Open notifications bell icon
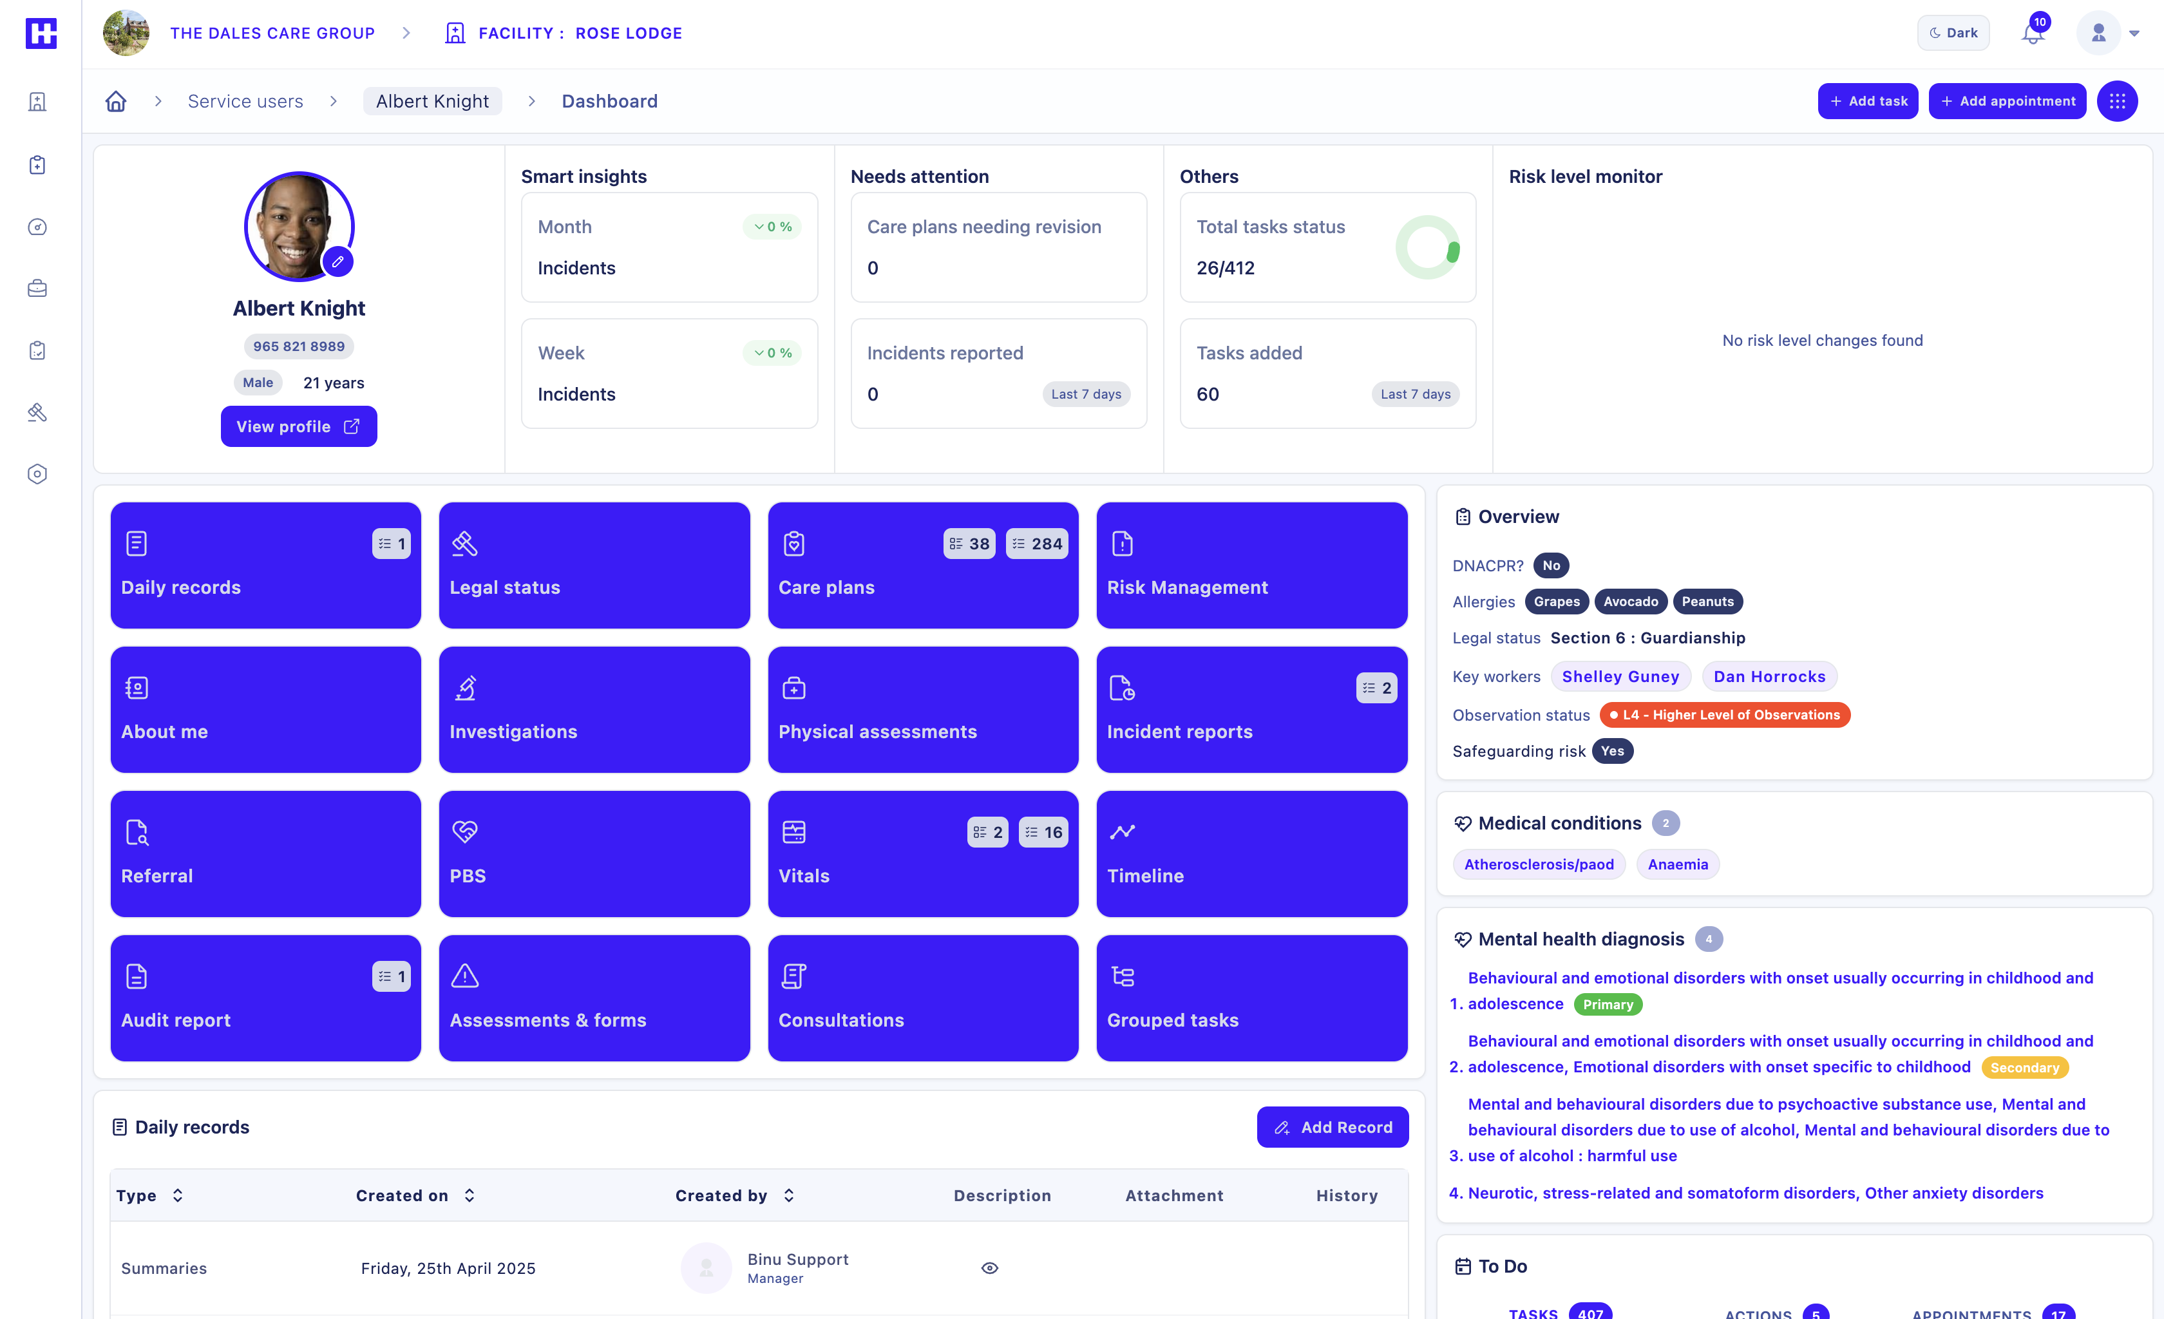Image resolution: width=2164 pixels, height=1319 pixels. [x=2031, y=33]
